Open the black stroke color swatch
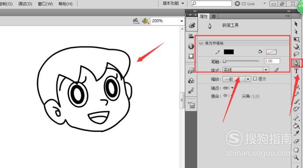The image size is (303, 168). 229,52
